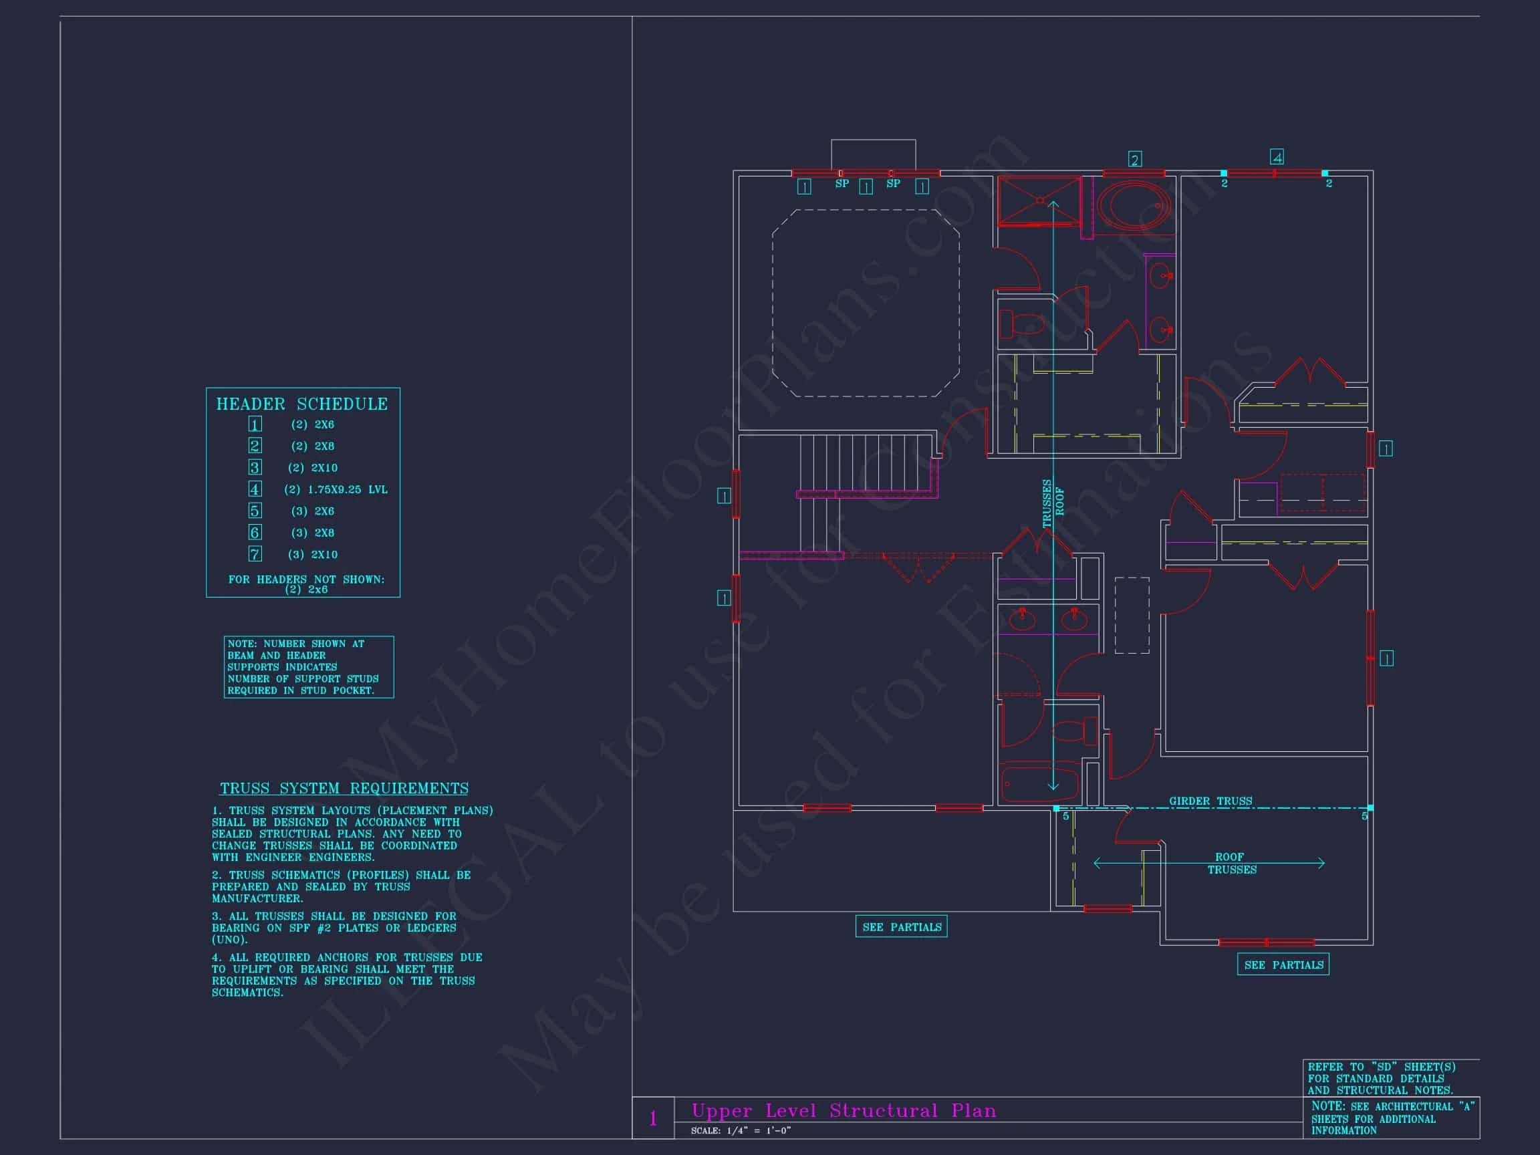
Task: Click the Upper Level Structural Plan title
Action: 843,1110
